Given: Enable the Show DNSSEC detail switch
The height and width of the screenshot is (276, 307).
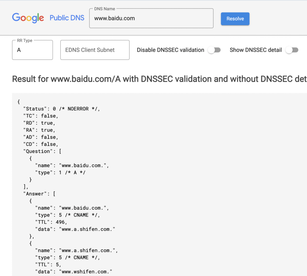Looking at the screenshot, I should point(292,50).
